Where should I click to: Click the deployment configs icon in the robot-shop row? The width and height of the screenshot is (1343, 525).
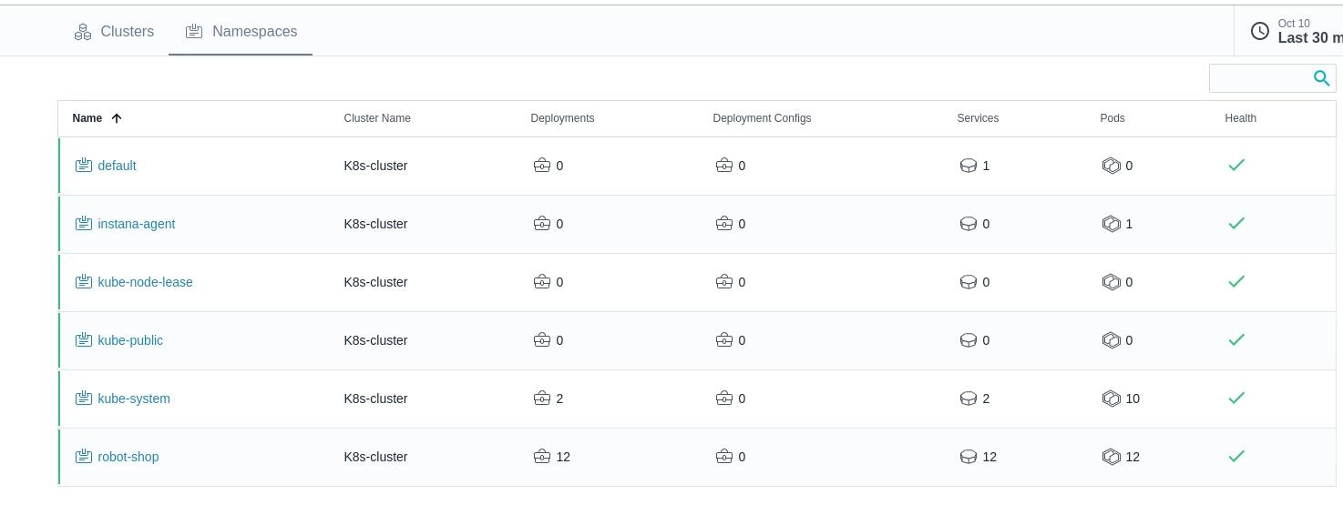pos(723,456)
